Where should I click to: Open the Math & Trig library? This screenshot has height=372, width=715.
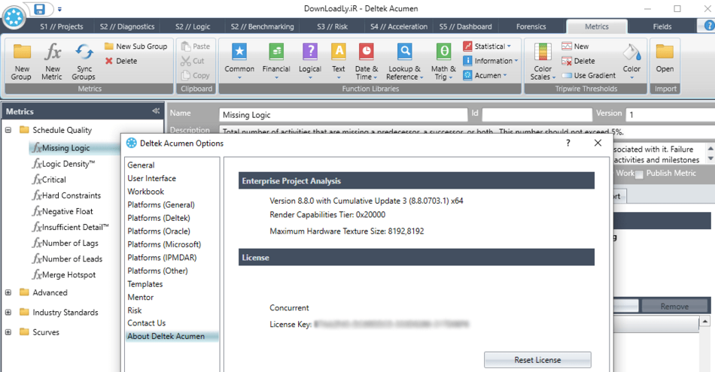[443, 61]
